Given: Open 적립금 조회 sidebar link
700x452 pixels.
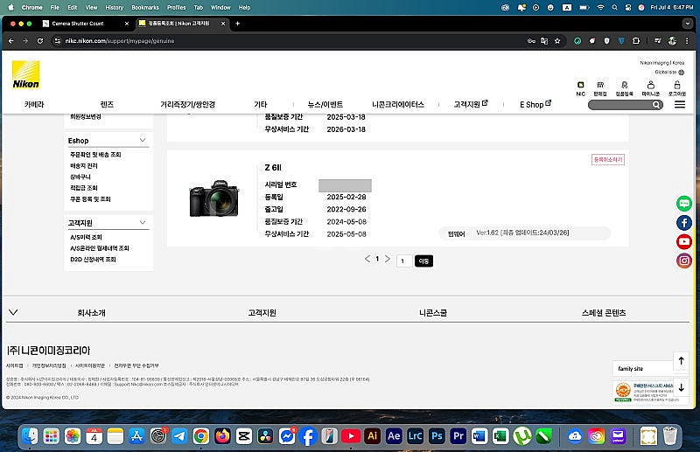Looking at the screenshot, I should point(84,188).
